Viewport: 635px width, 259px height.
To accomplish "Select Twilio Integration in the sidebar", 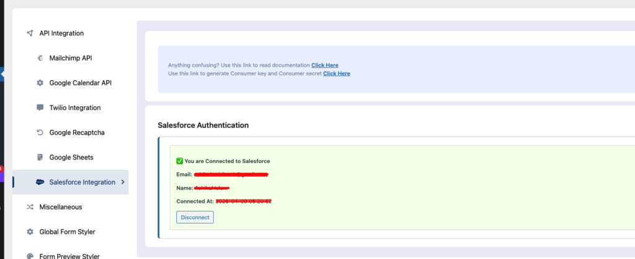I will pos(74,108).
